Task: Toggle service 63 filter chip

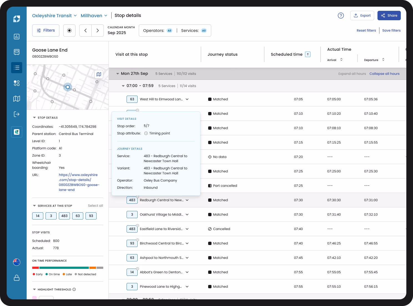Action: click(78, 216)
